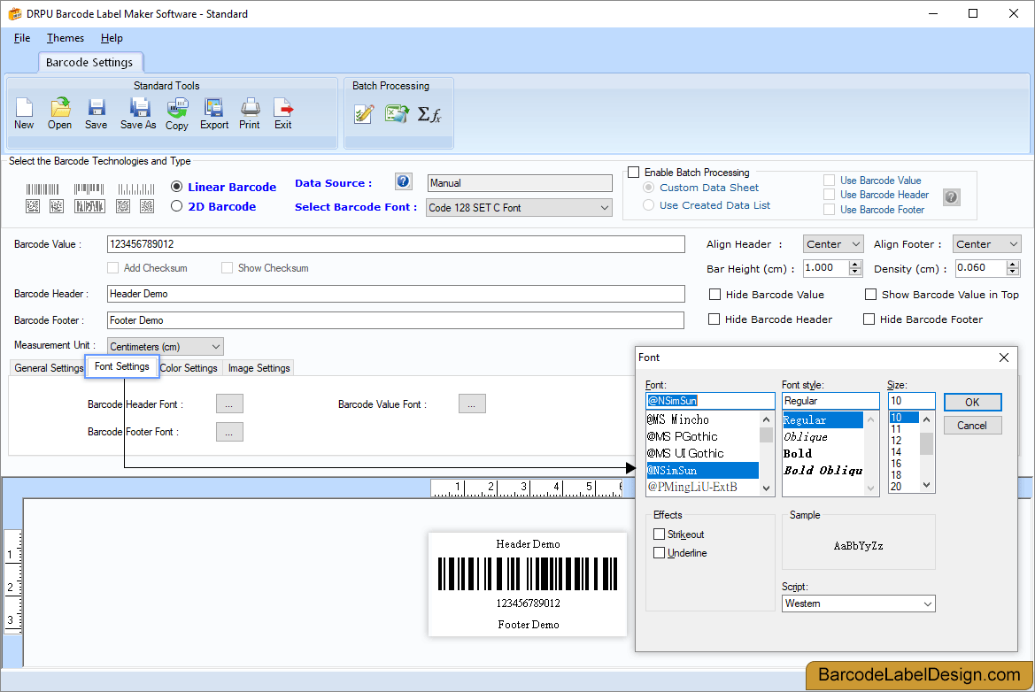
Task: Select Linear Barcode radio button
Action: (x=176, y=187)
